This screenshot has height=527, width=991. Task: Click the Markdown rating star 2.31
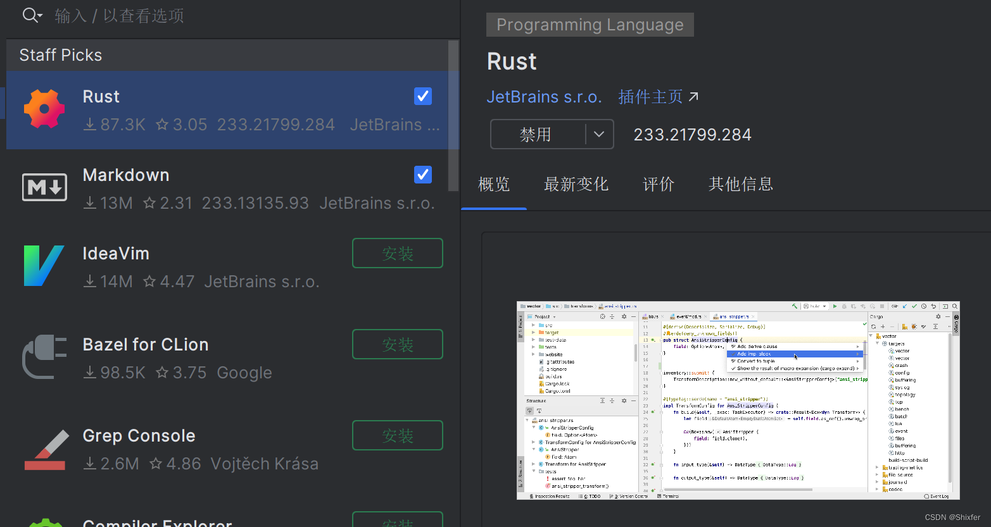point(168,203)
